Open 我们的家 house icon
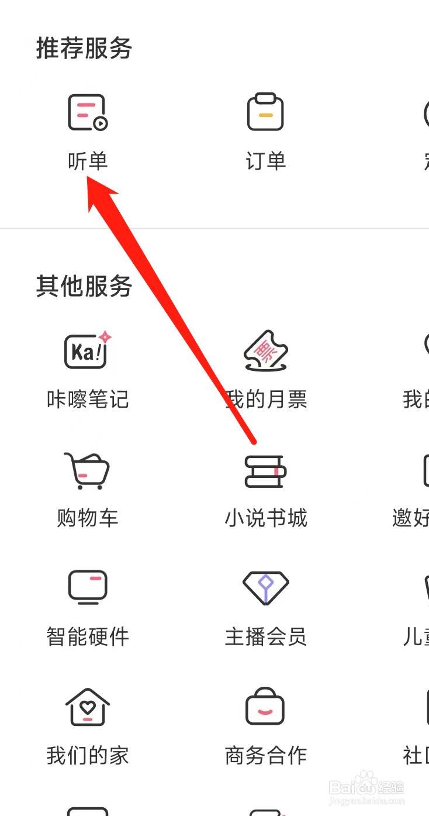The image size is (429, 816). point(88,707)
